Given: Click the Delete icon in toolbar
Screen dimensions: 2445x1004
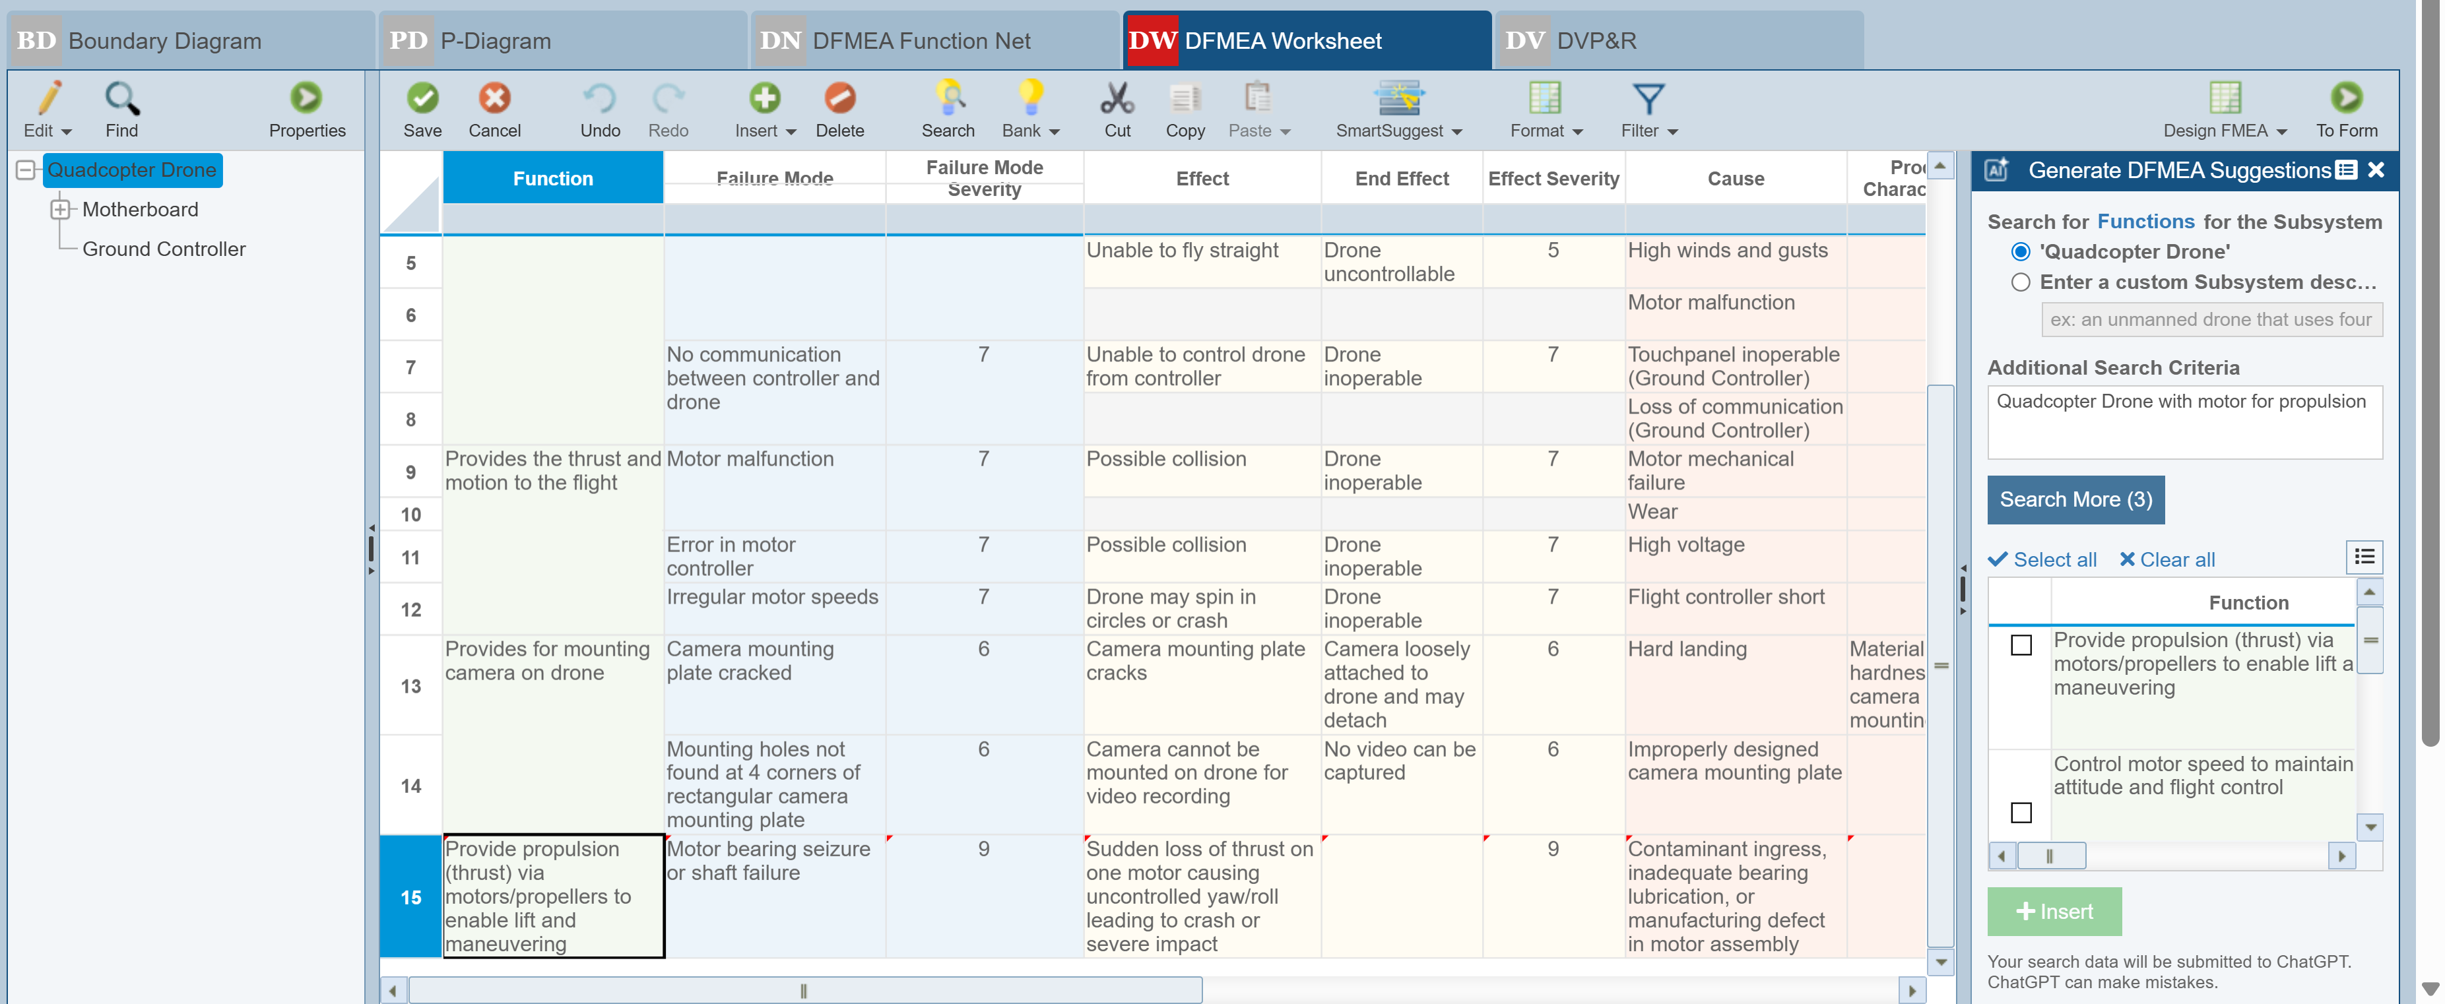Looking at the screenshot, I should [x=839, y=98].
